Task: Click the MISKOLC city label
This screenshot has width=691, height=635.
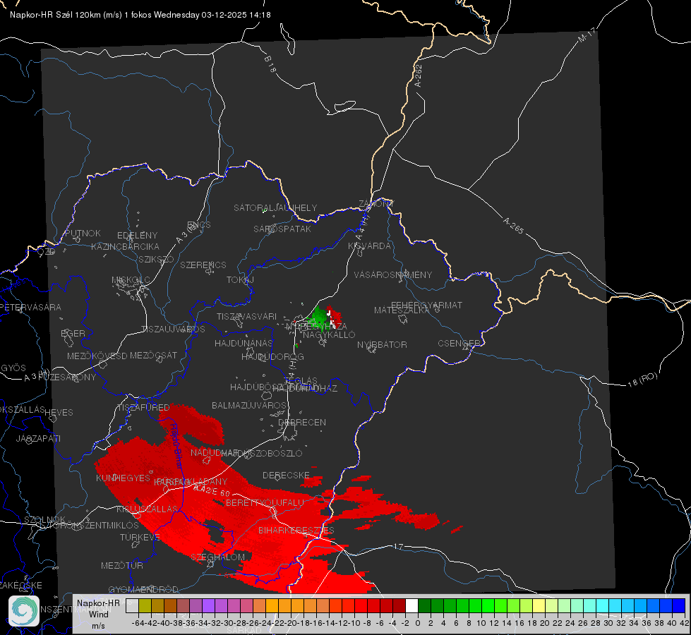Action: [x=131, y=280]
